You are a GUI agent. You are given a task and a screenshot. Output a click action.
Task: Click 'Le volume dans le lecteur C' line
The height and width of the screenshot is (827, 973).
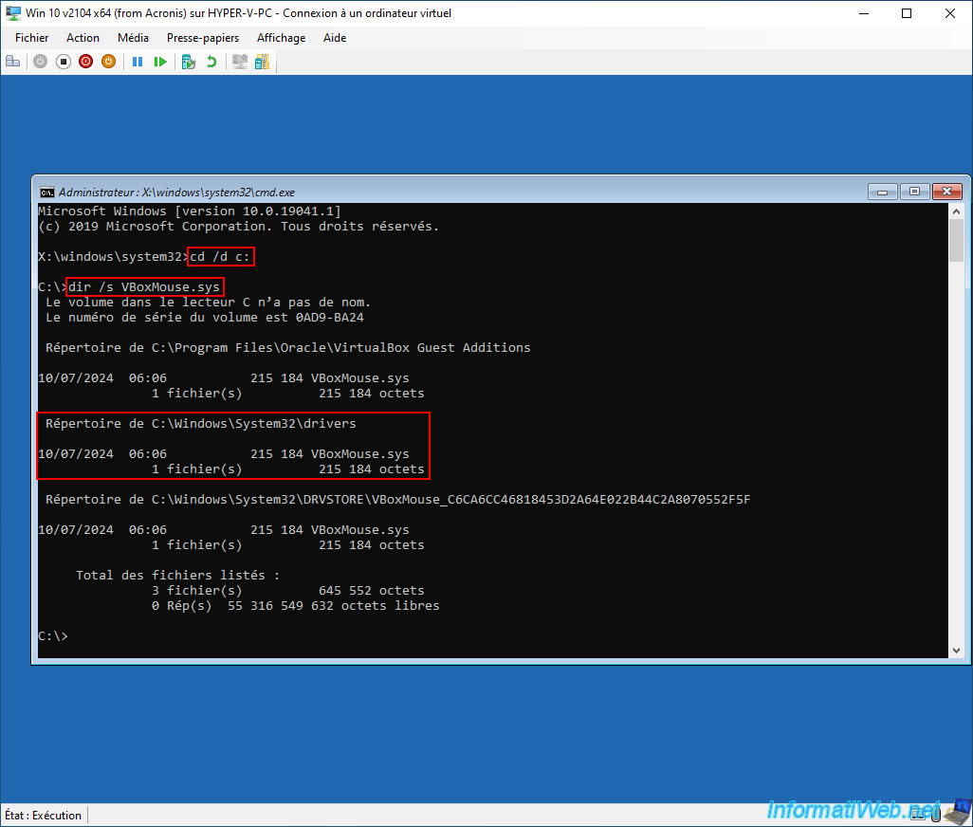pyautogui.click(x=208, y=303)
